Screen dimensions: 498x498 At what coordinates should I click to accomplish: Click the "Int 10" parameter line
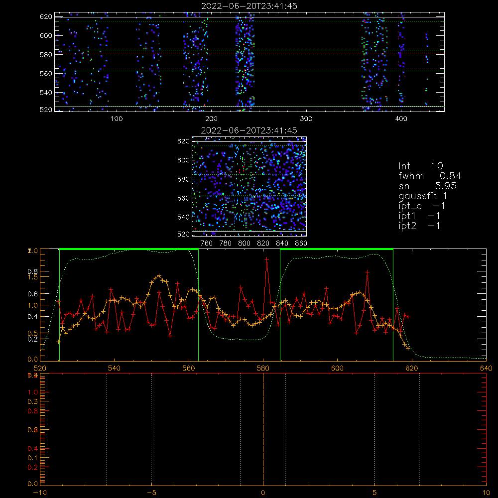coord(420,166)
